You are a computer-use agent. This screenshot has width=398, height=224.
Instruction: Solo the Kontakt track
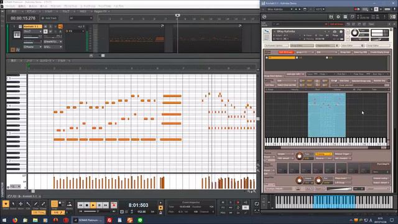(x=50, y=26)
